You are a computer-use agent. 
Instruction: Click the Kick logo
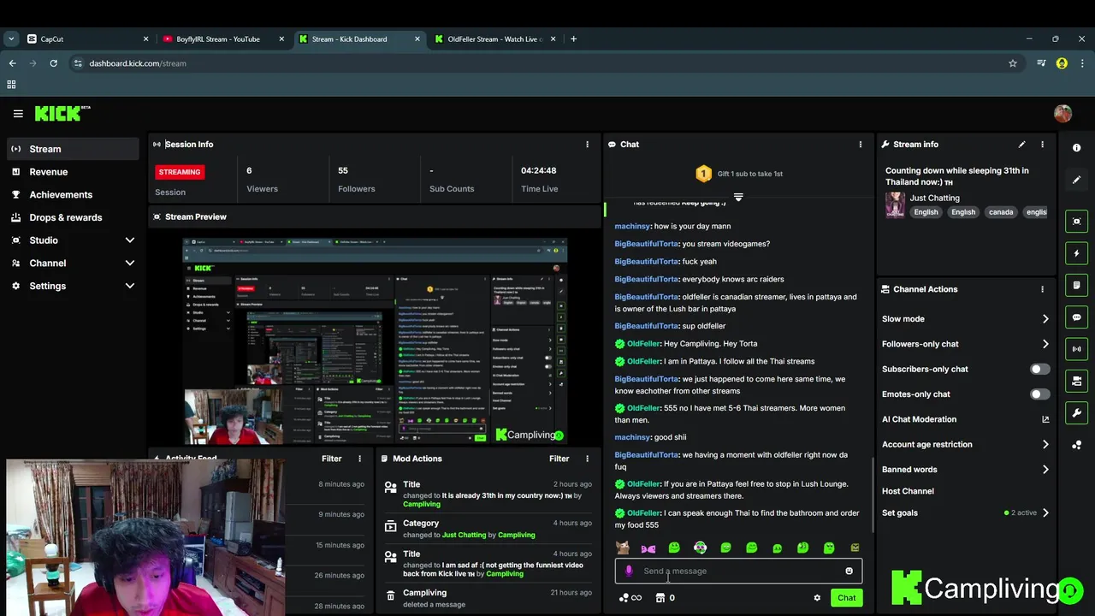click(x=62, y=113)
